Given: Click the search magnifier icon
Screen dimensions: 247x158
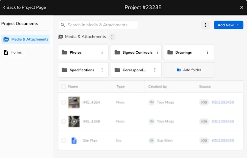Looking at the screenshot, I should coord(63,25).
